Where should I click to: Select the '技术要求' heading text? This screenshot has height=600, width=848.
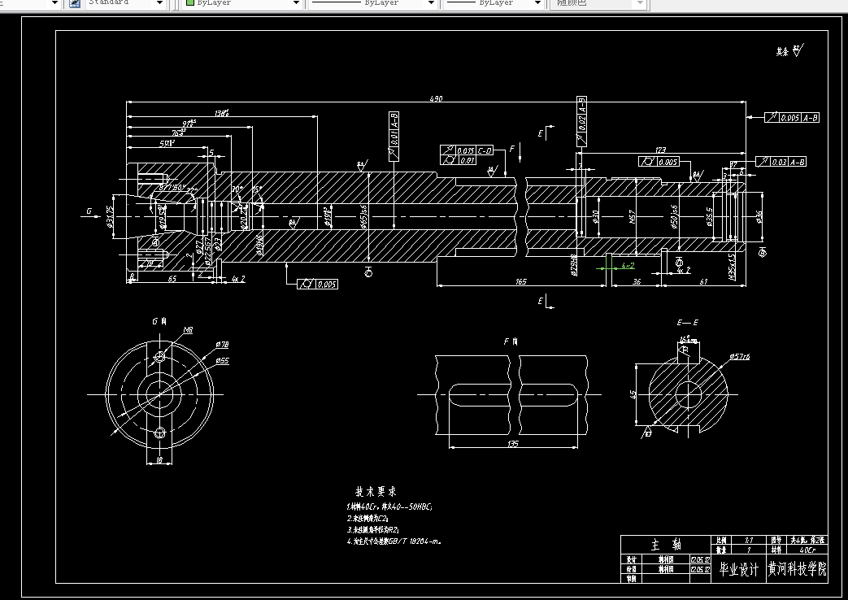click(x=376, y=491)
